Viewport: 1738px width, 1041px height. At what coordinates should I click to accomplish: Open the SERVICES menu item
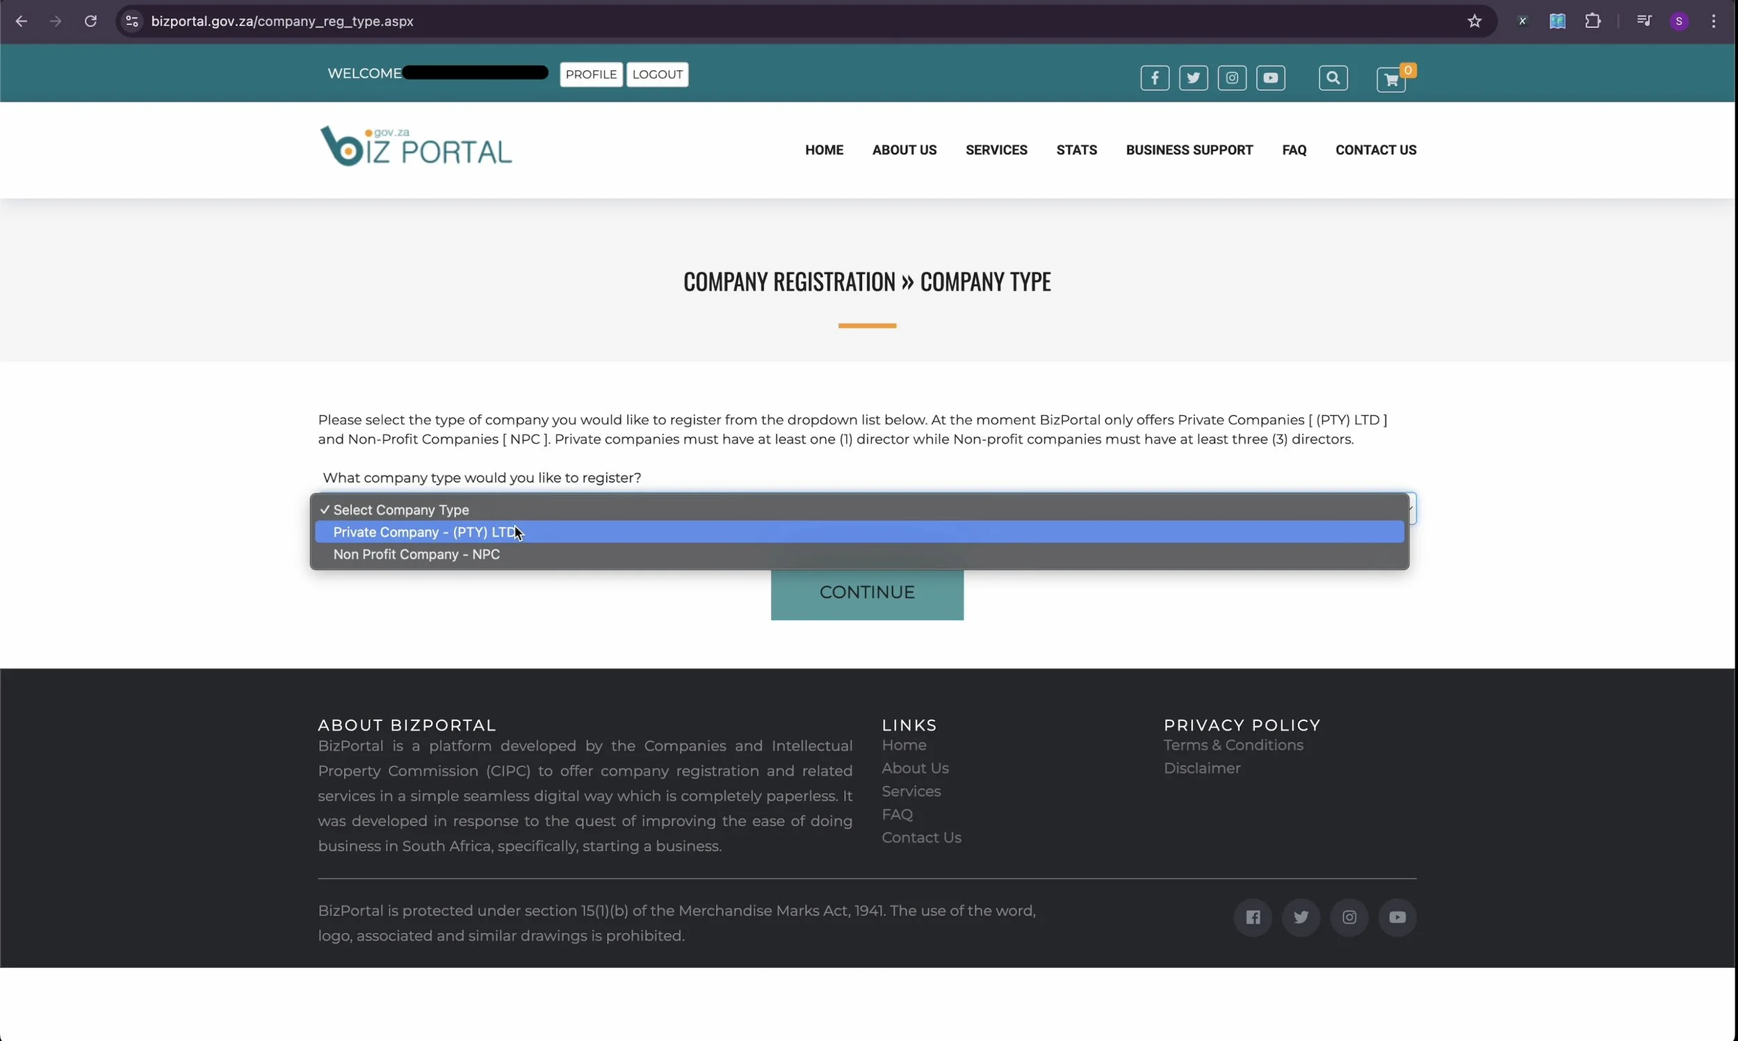pyautogui.click(x=996, y=150)
